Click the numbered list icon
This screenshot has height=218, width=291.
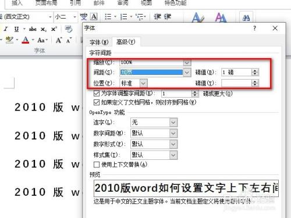[x=123, y=17]
